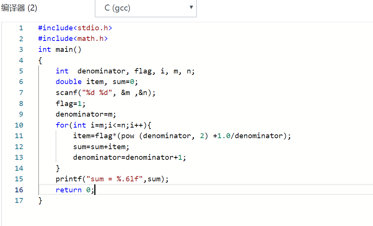Click line number 10 in the gutter
The width and height of the screenshot is (373, 226).
coord(19,125)
